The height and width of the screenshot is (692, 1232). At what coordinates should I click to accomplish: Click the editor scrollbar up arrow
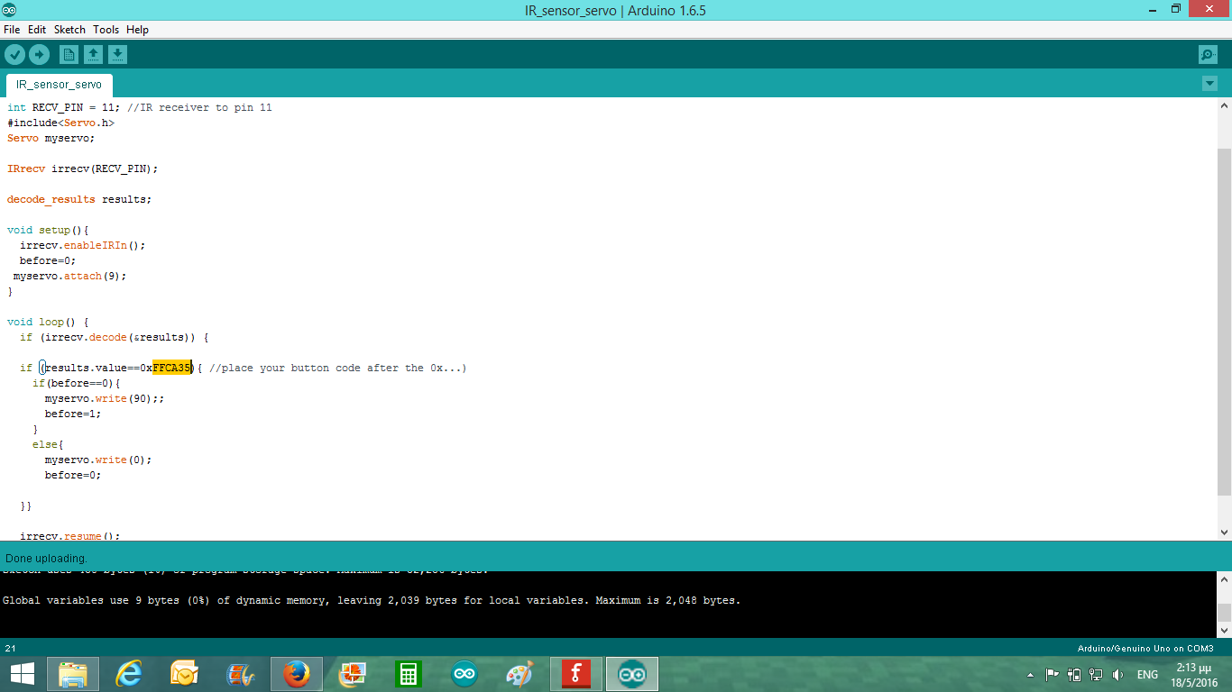[x=1224, y=106]
